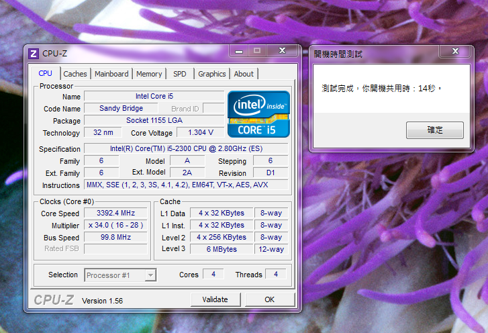
Task: Click the Threads value '4'
Action: click(276, 274)
